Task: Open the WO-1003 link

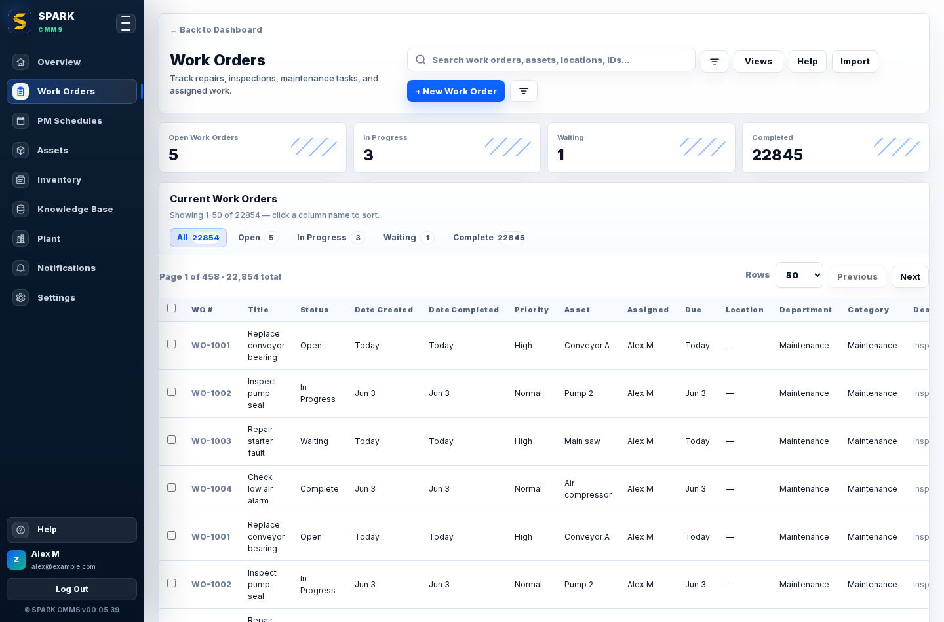Action: tap(211, 441)
